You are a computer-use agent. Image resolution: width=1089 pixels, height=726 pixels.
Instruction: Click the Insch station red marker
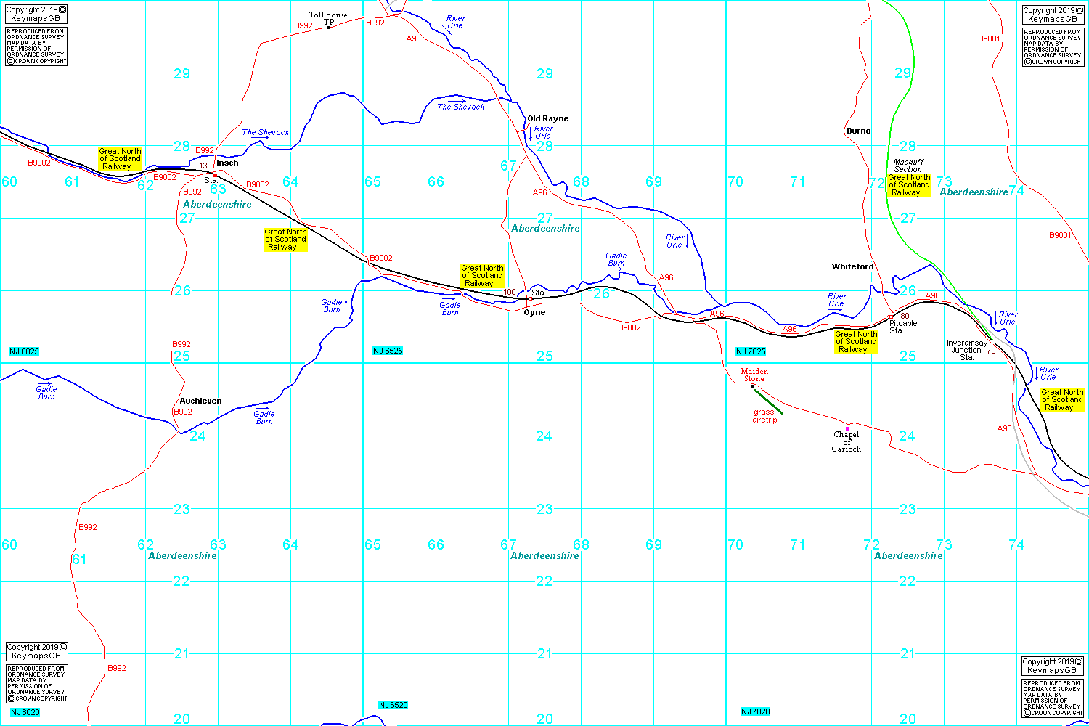(x=215, y=175)
